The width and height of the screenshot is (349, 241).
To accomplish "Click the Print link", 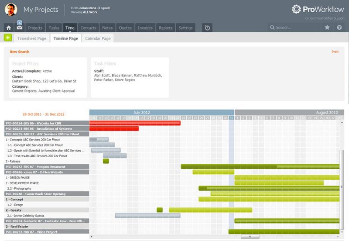I will point(335,52).
